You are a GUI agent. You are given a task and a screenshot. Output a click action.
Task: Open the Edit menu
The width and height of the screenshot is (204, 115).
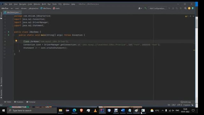11,4
